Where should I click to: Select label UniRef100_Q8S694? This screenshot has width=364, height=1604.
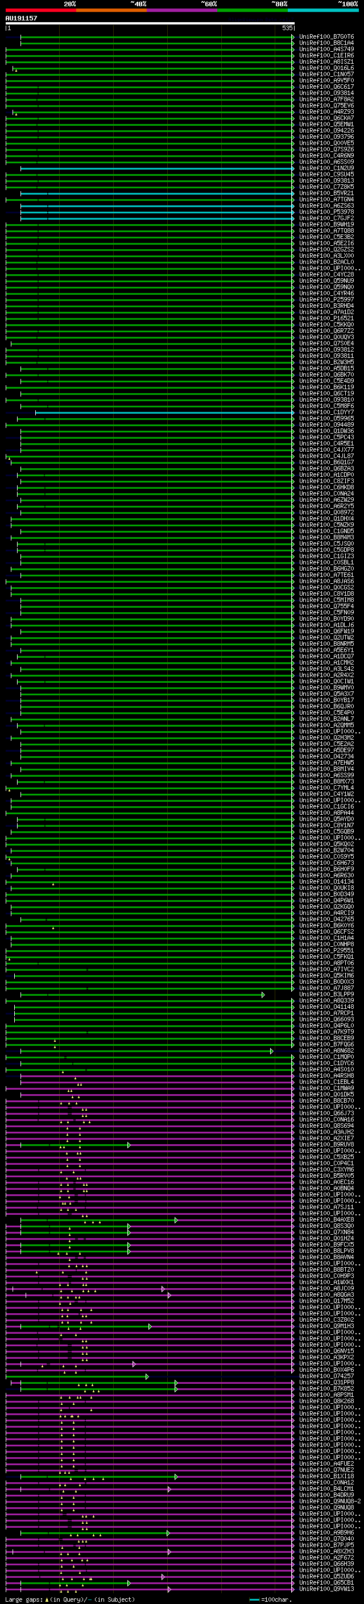pos(326,1126)
